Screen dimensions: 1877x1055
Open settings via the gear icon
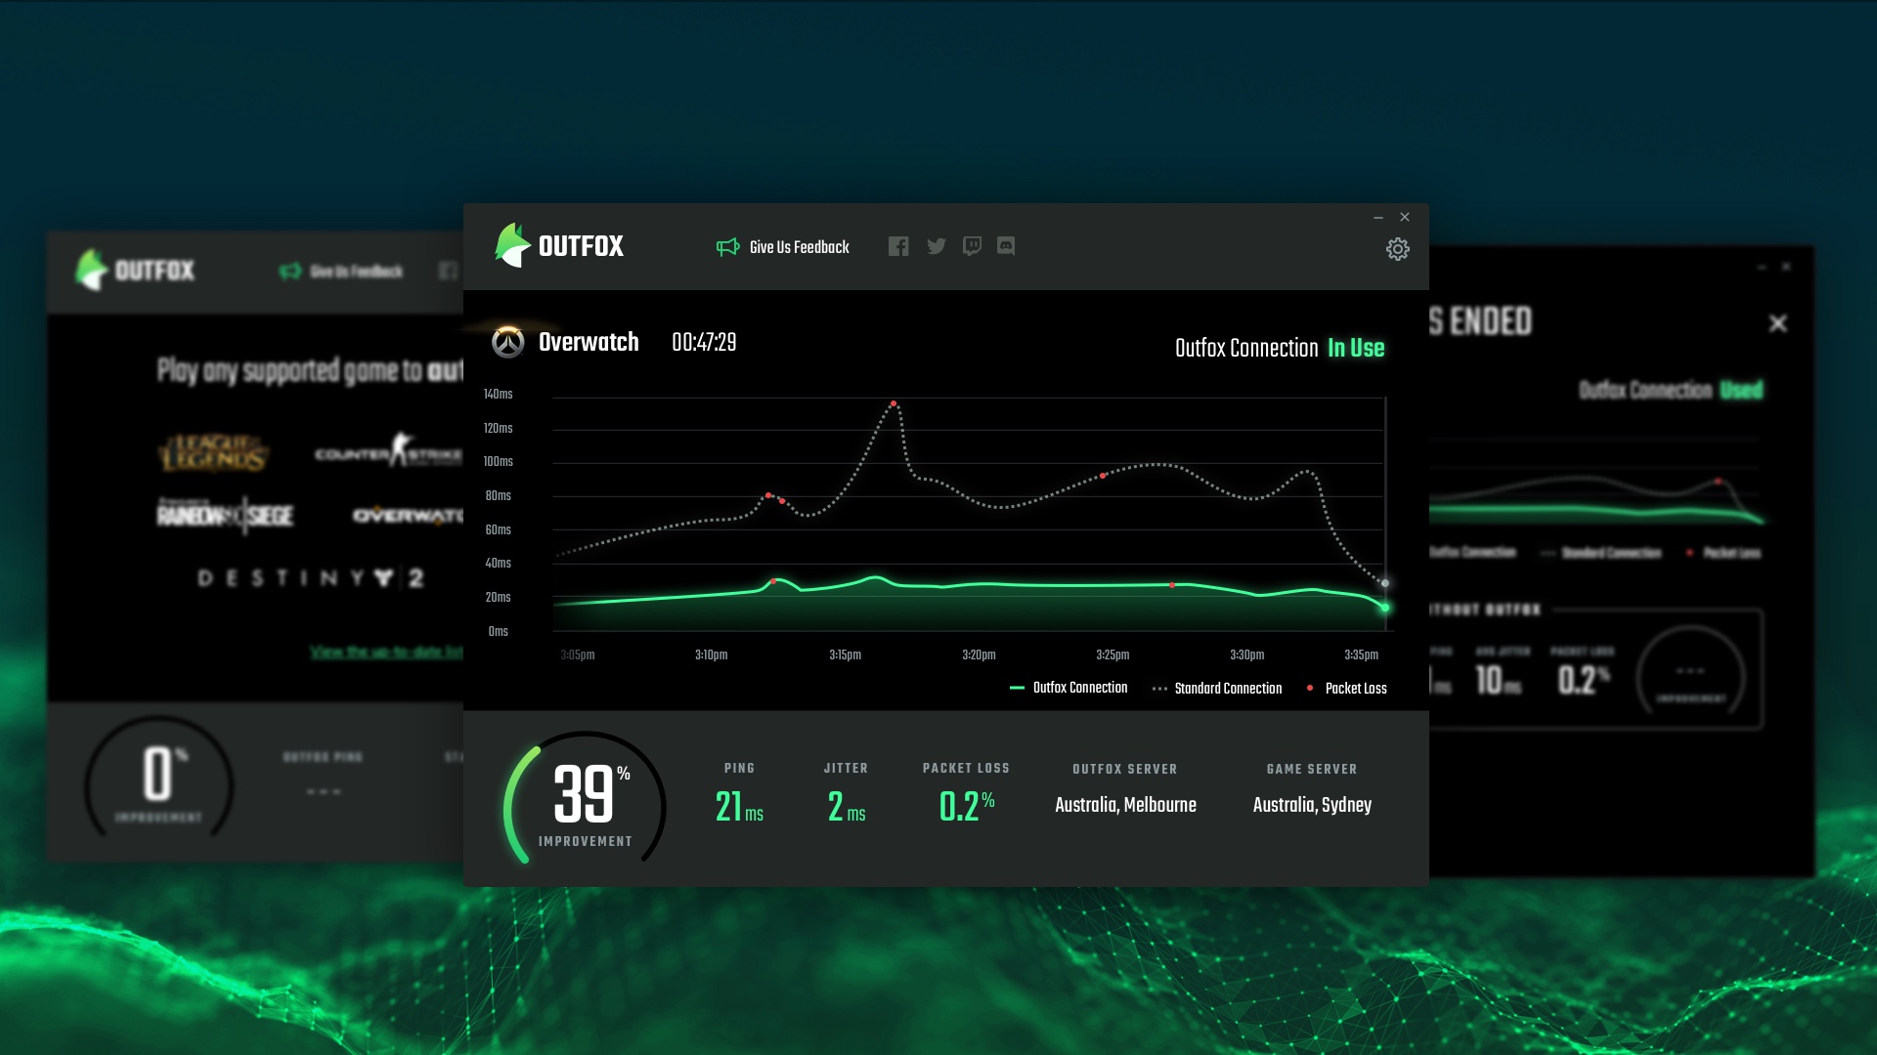tap(1397, 249)
